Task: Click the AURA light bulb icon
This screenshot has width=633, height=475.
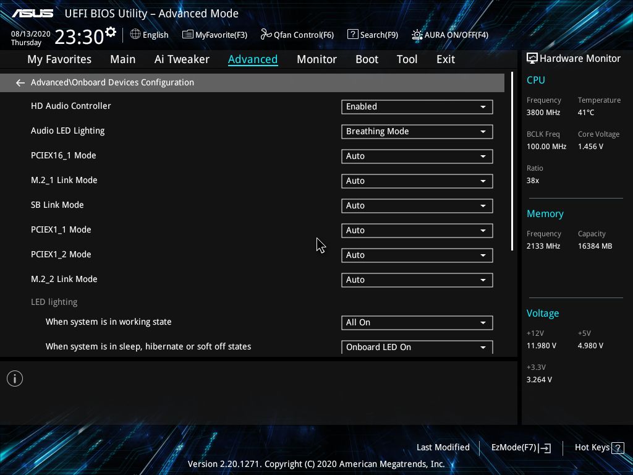Action: 417,35
